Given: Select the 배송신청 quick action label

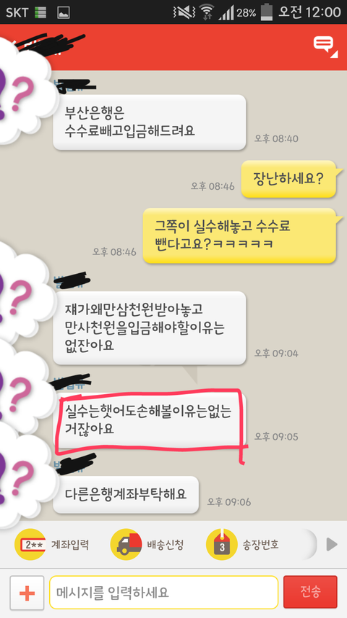Looking at the screenshot, I should pos(165,545).
